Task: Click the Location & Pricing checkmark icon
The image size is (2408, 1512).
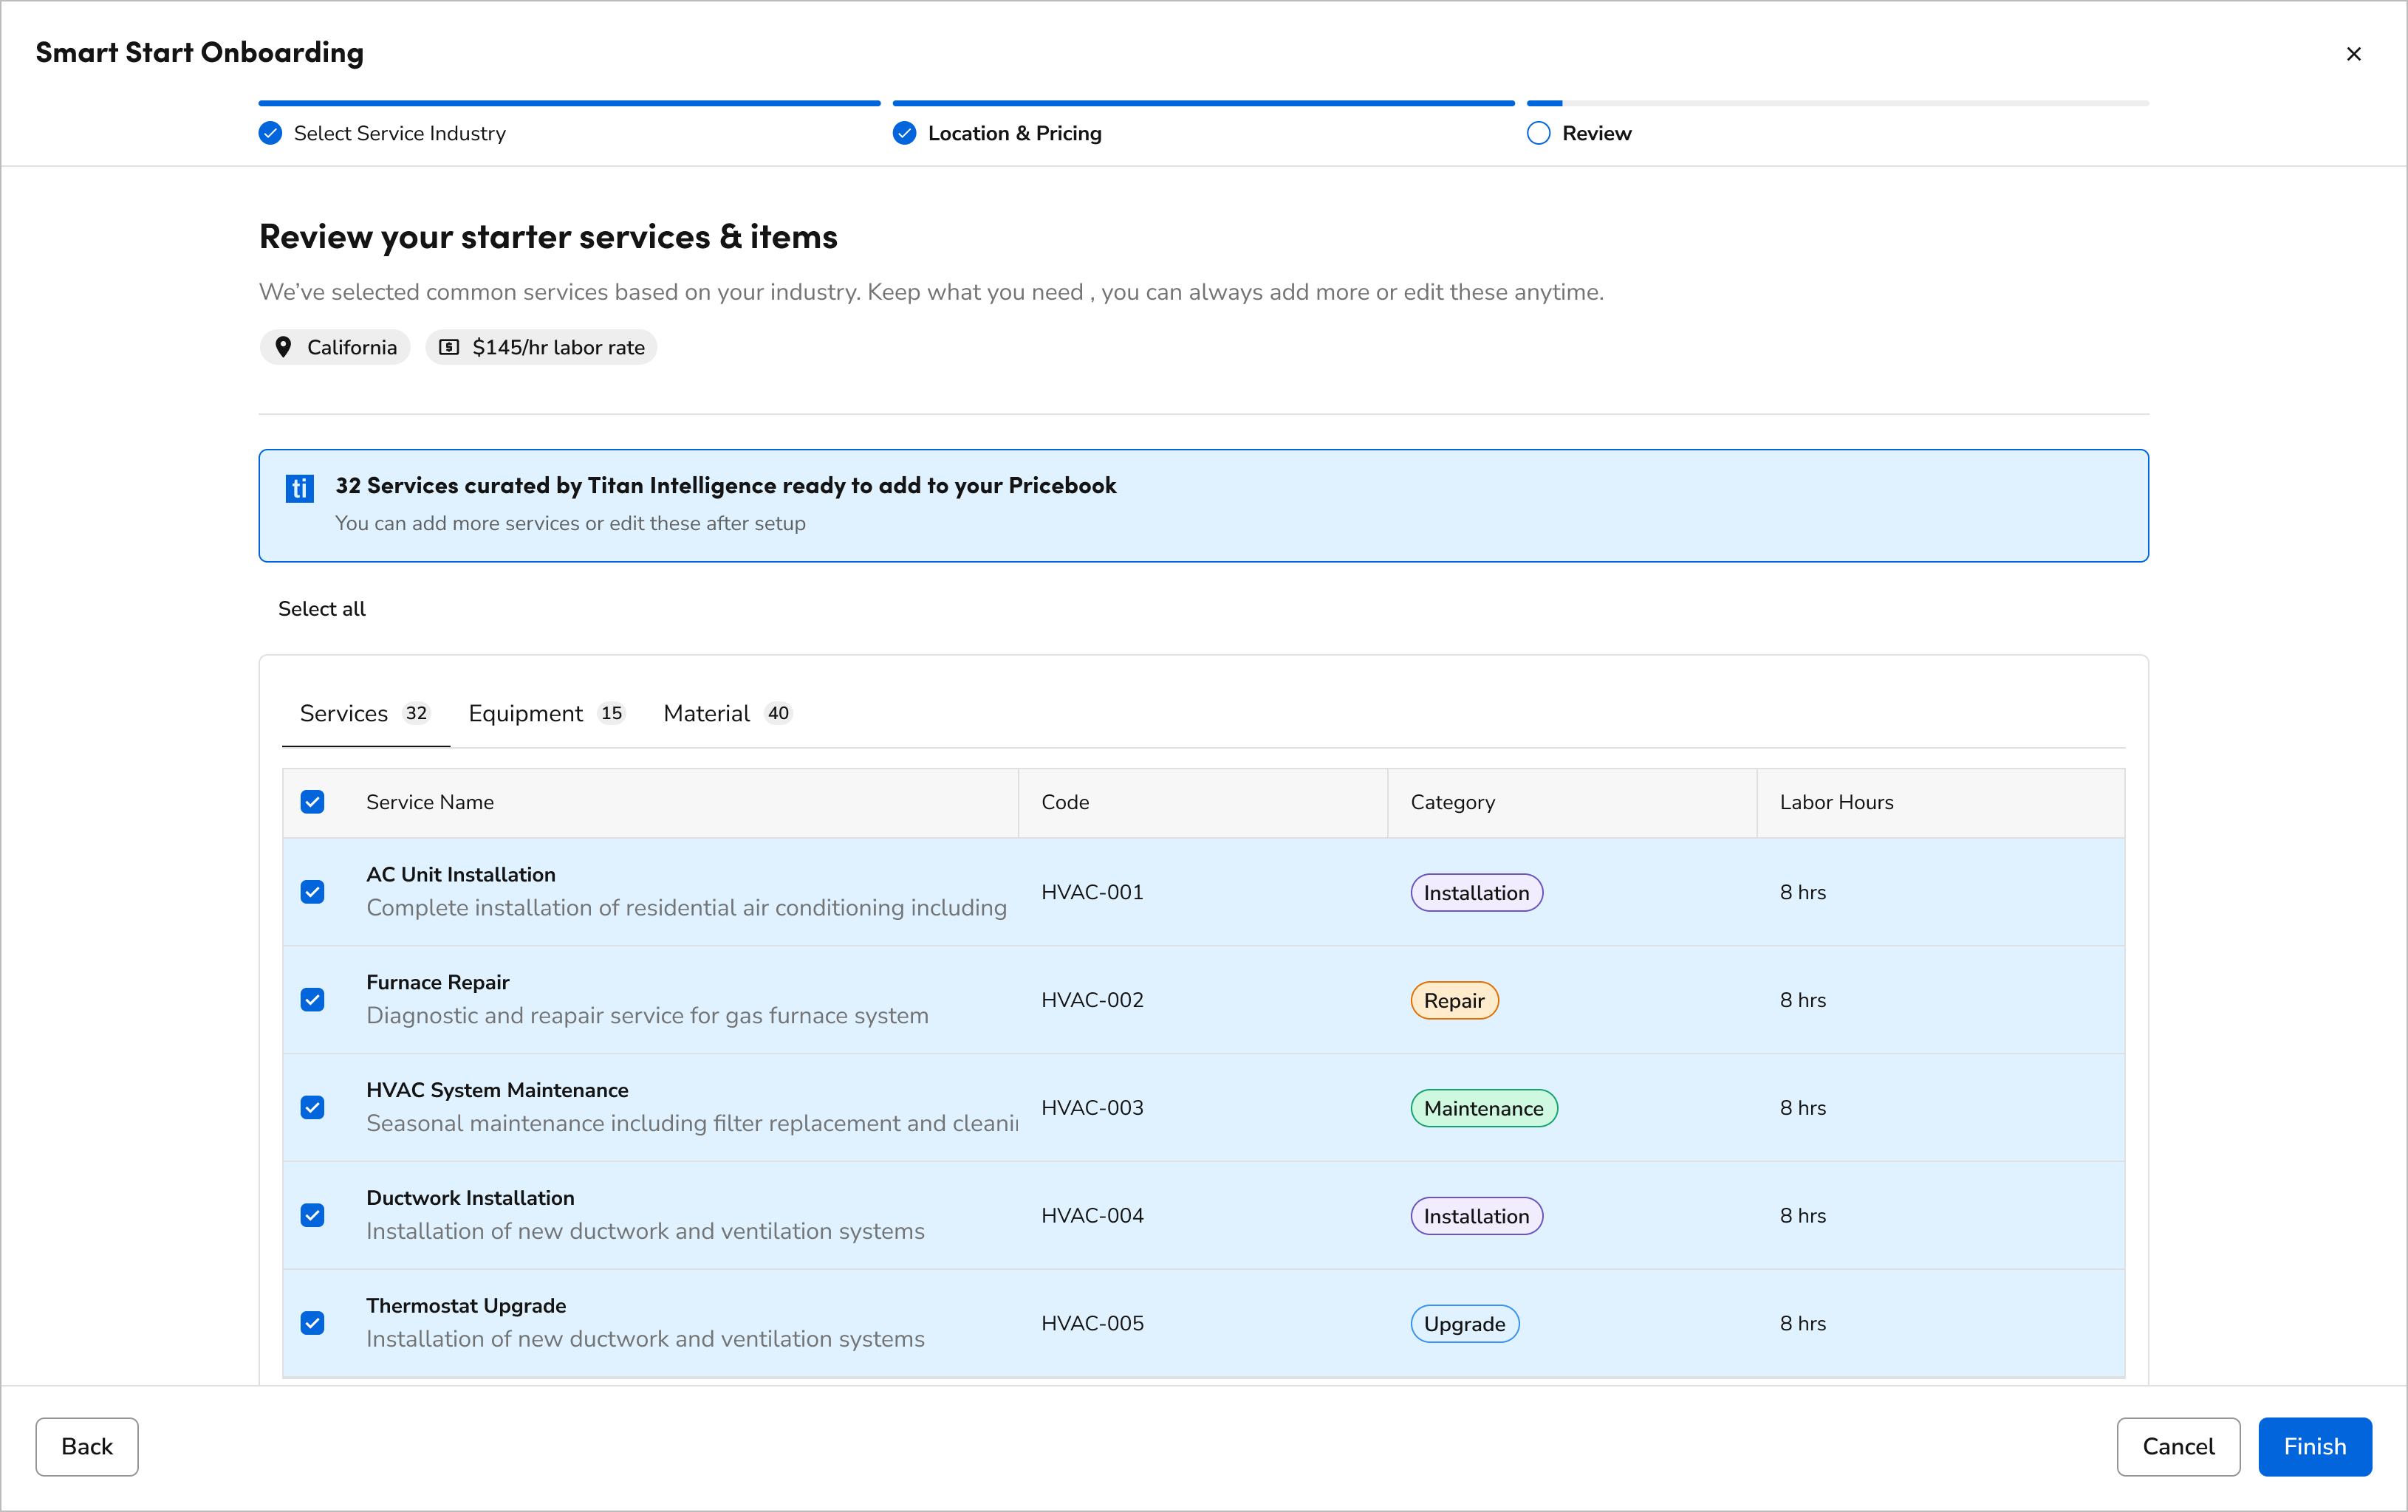Action: (904, 133)
